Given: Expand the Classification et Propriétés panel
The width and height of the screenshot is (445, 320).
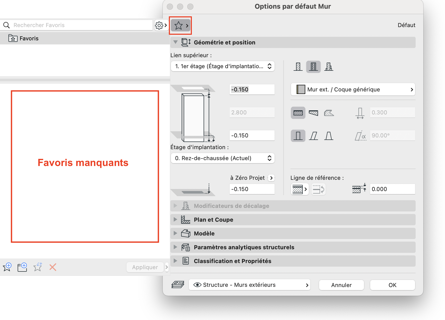Looking at the screenshot, I should (x=175, y=261).
